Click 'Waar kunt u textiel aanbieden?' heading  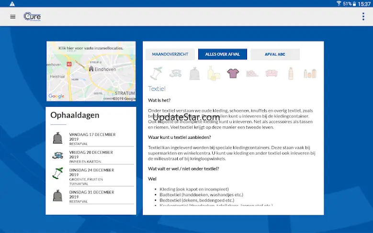pos(180,137)
